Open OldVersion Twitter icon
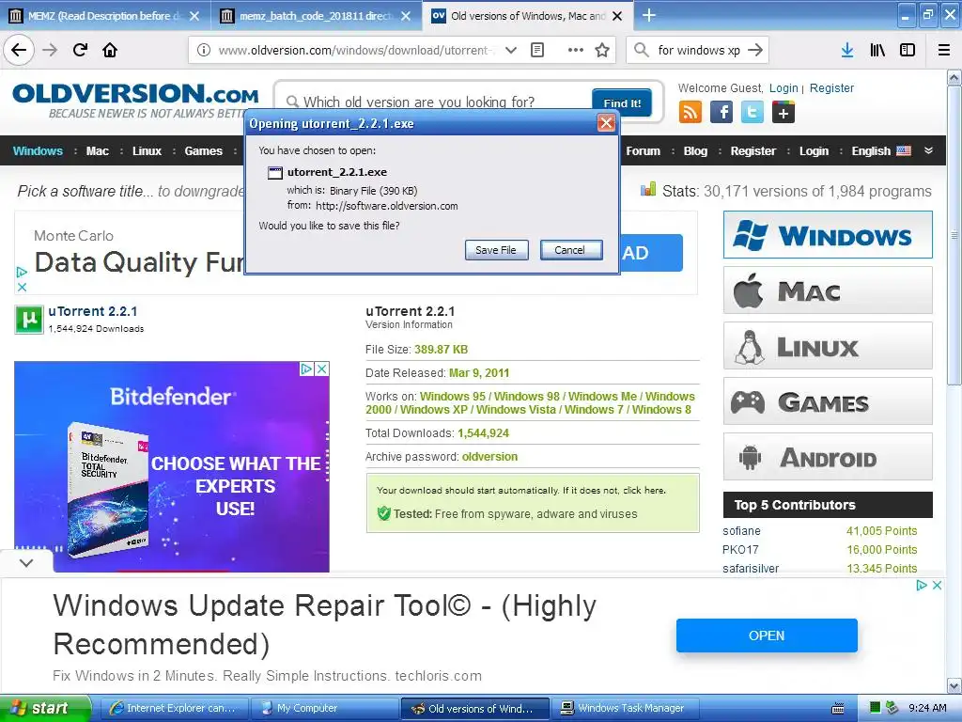This screenshot has height=722, width=962. click(753, 113)
